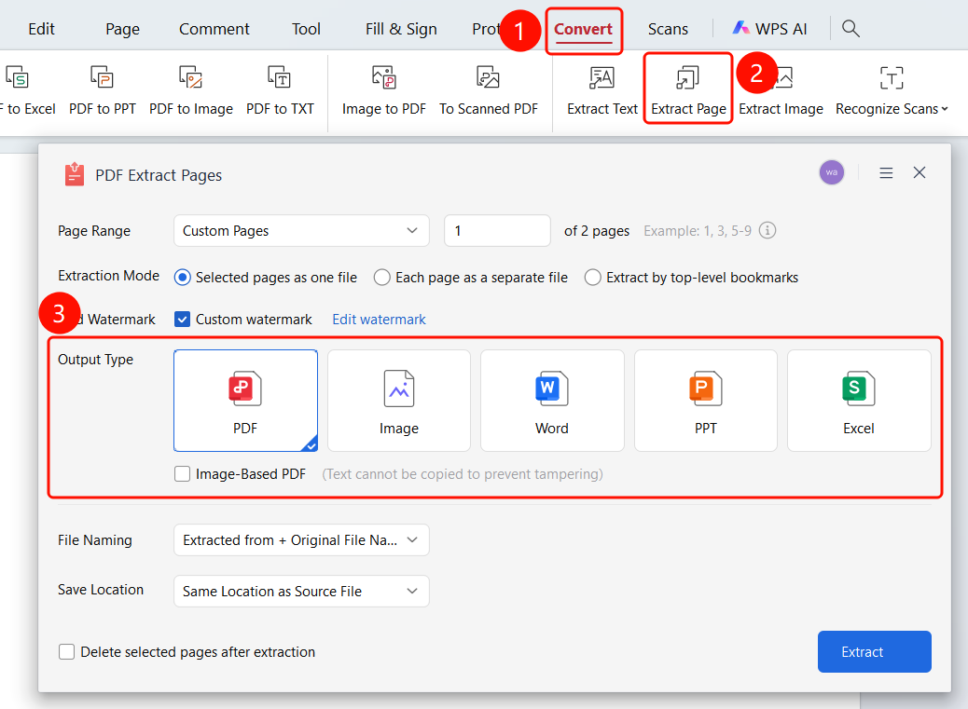Select PDF as the output type

pos(245,401)
